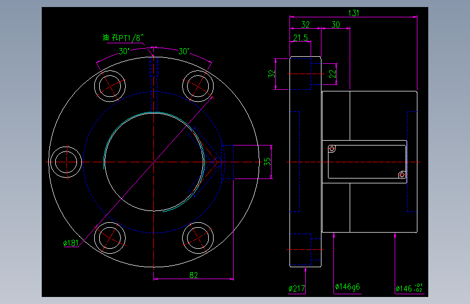The image size is (470, 304).
Task: Select the oil hole PT1/8" annotation
Action: click(123, 38)
